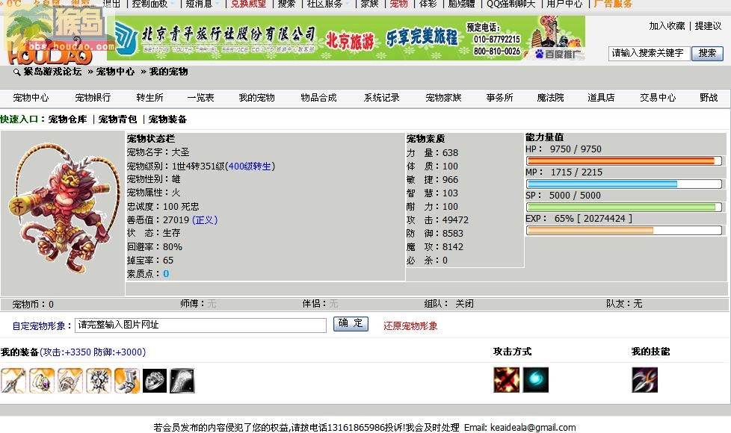Go to 猴岛游戏论坛 breadcrumb link
Viewport: 731px width, 433px height.
point(52,72)
